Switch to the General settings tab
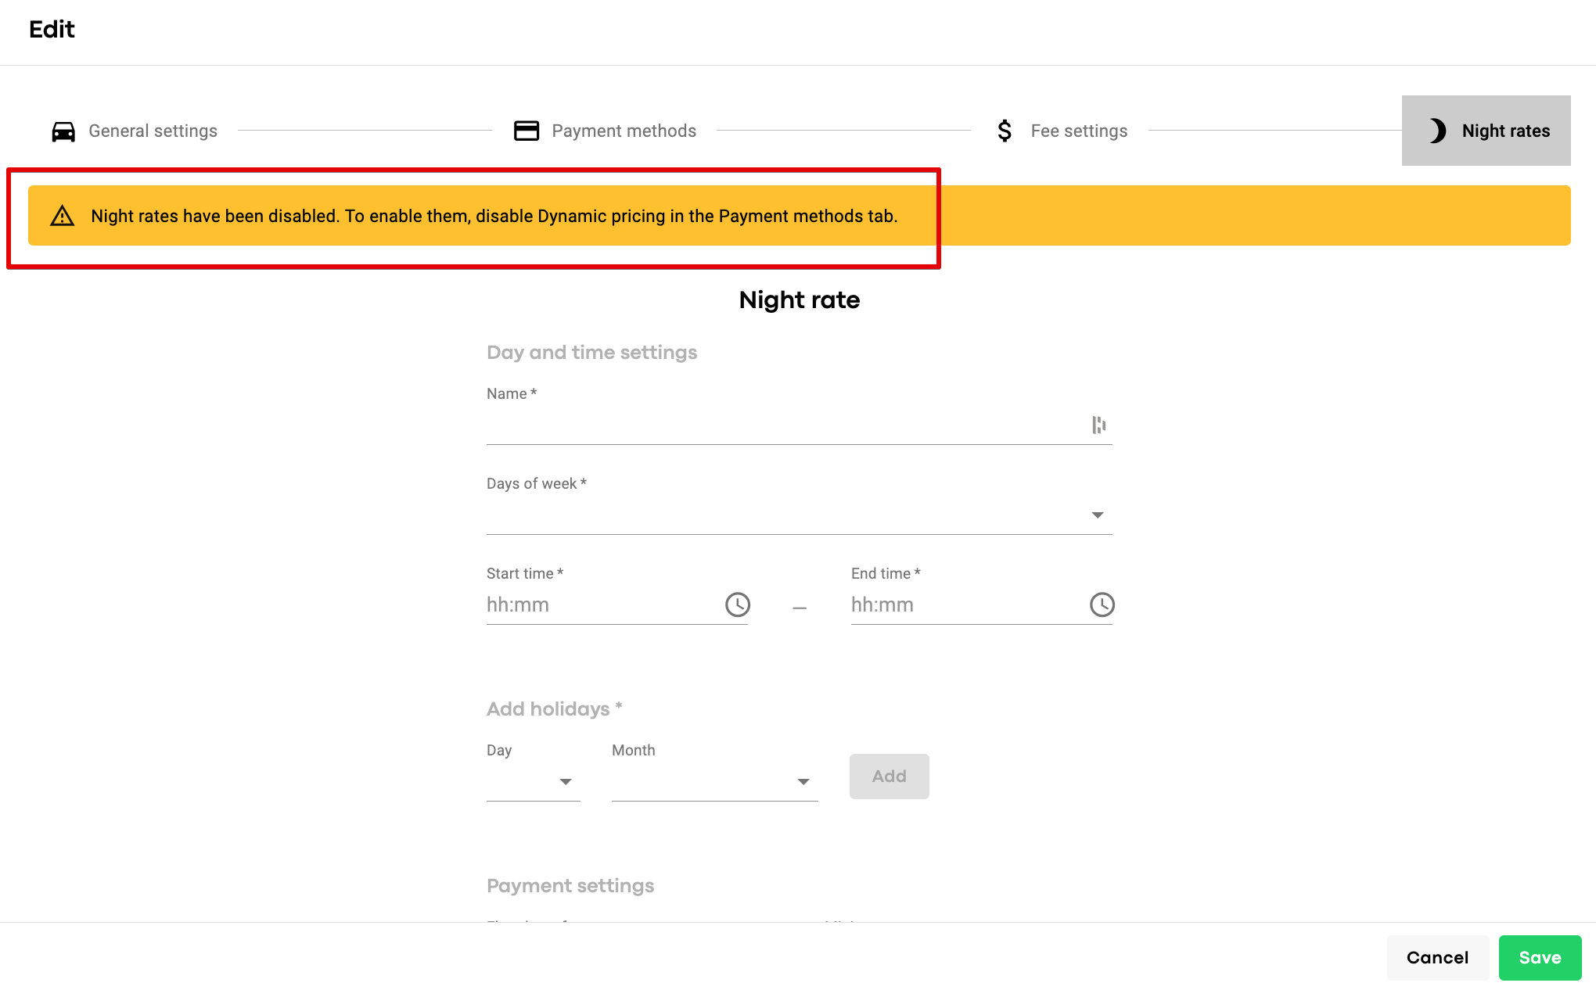The height and width of the screenshot is (990, 1596). [153, 131]
